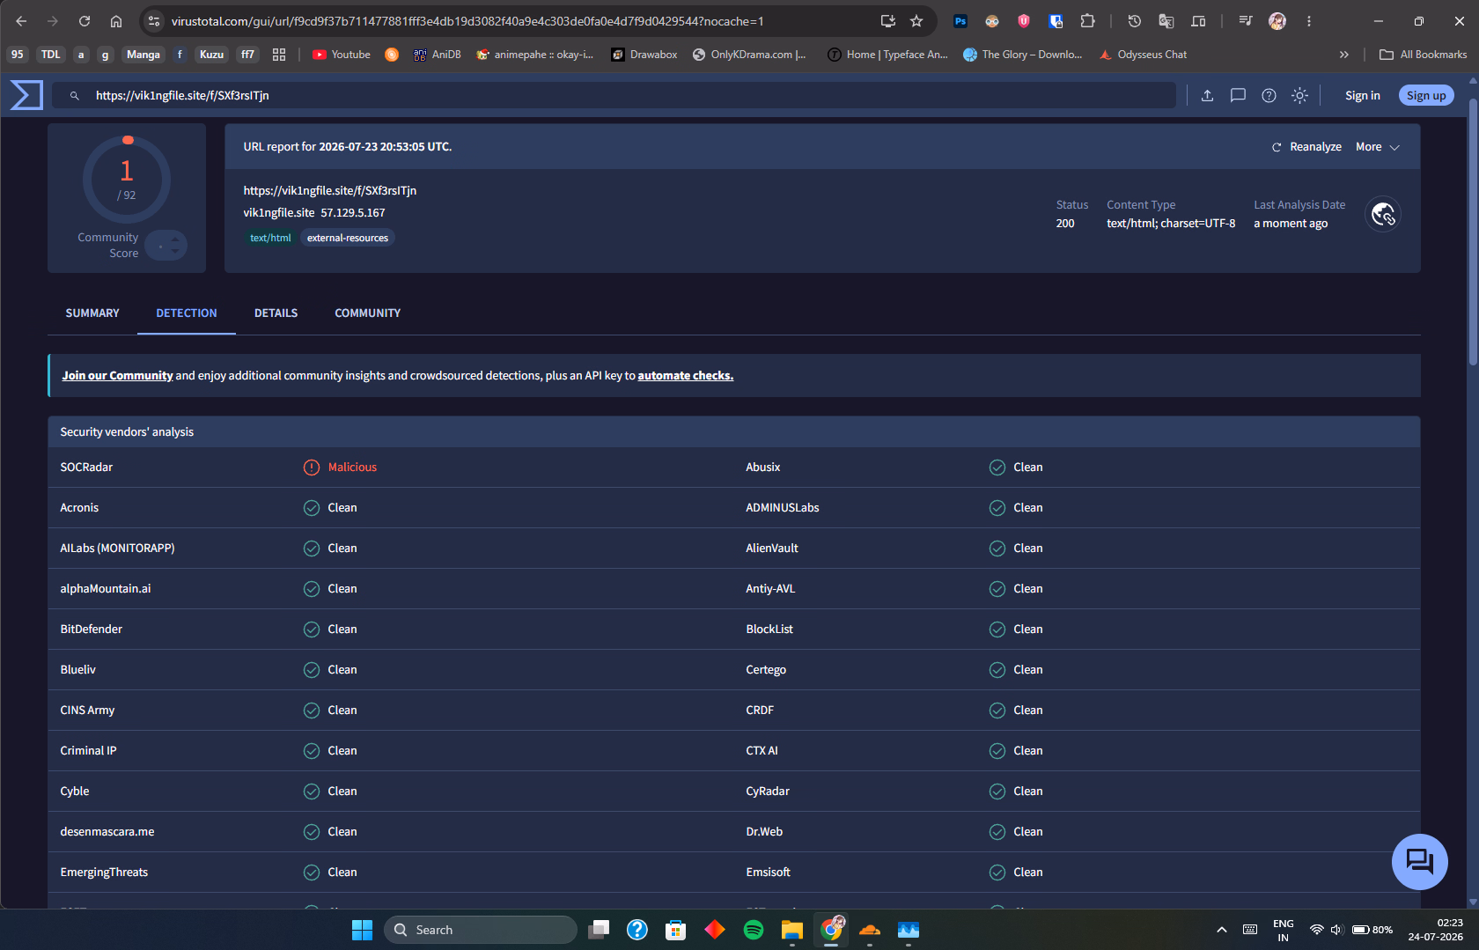This screenshot has height=950, width=1479.
Task: Expand the hidden bookmarks chevron
Action: (x=1343, y=55)
